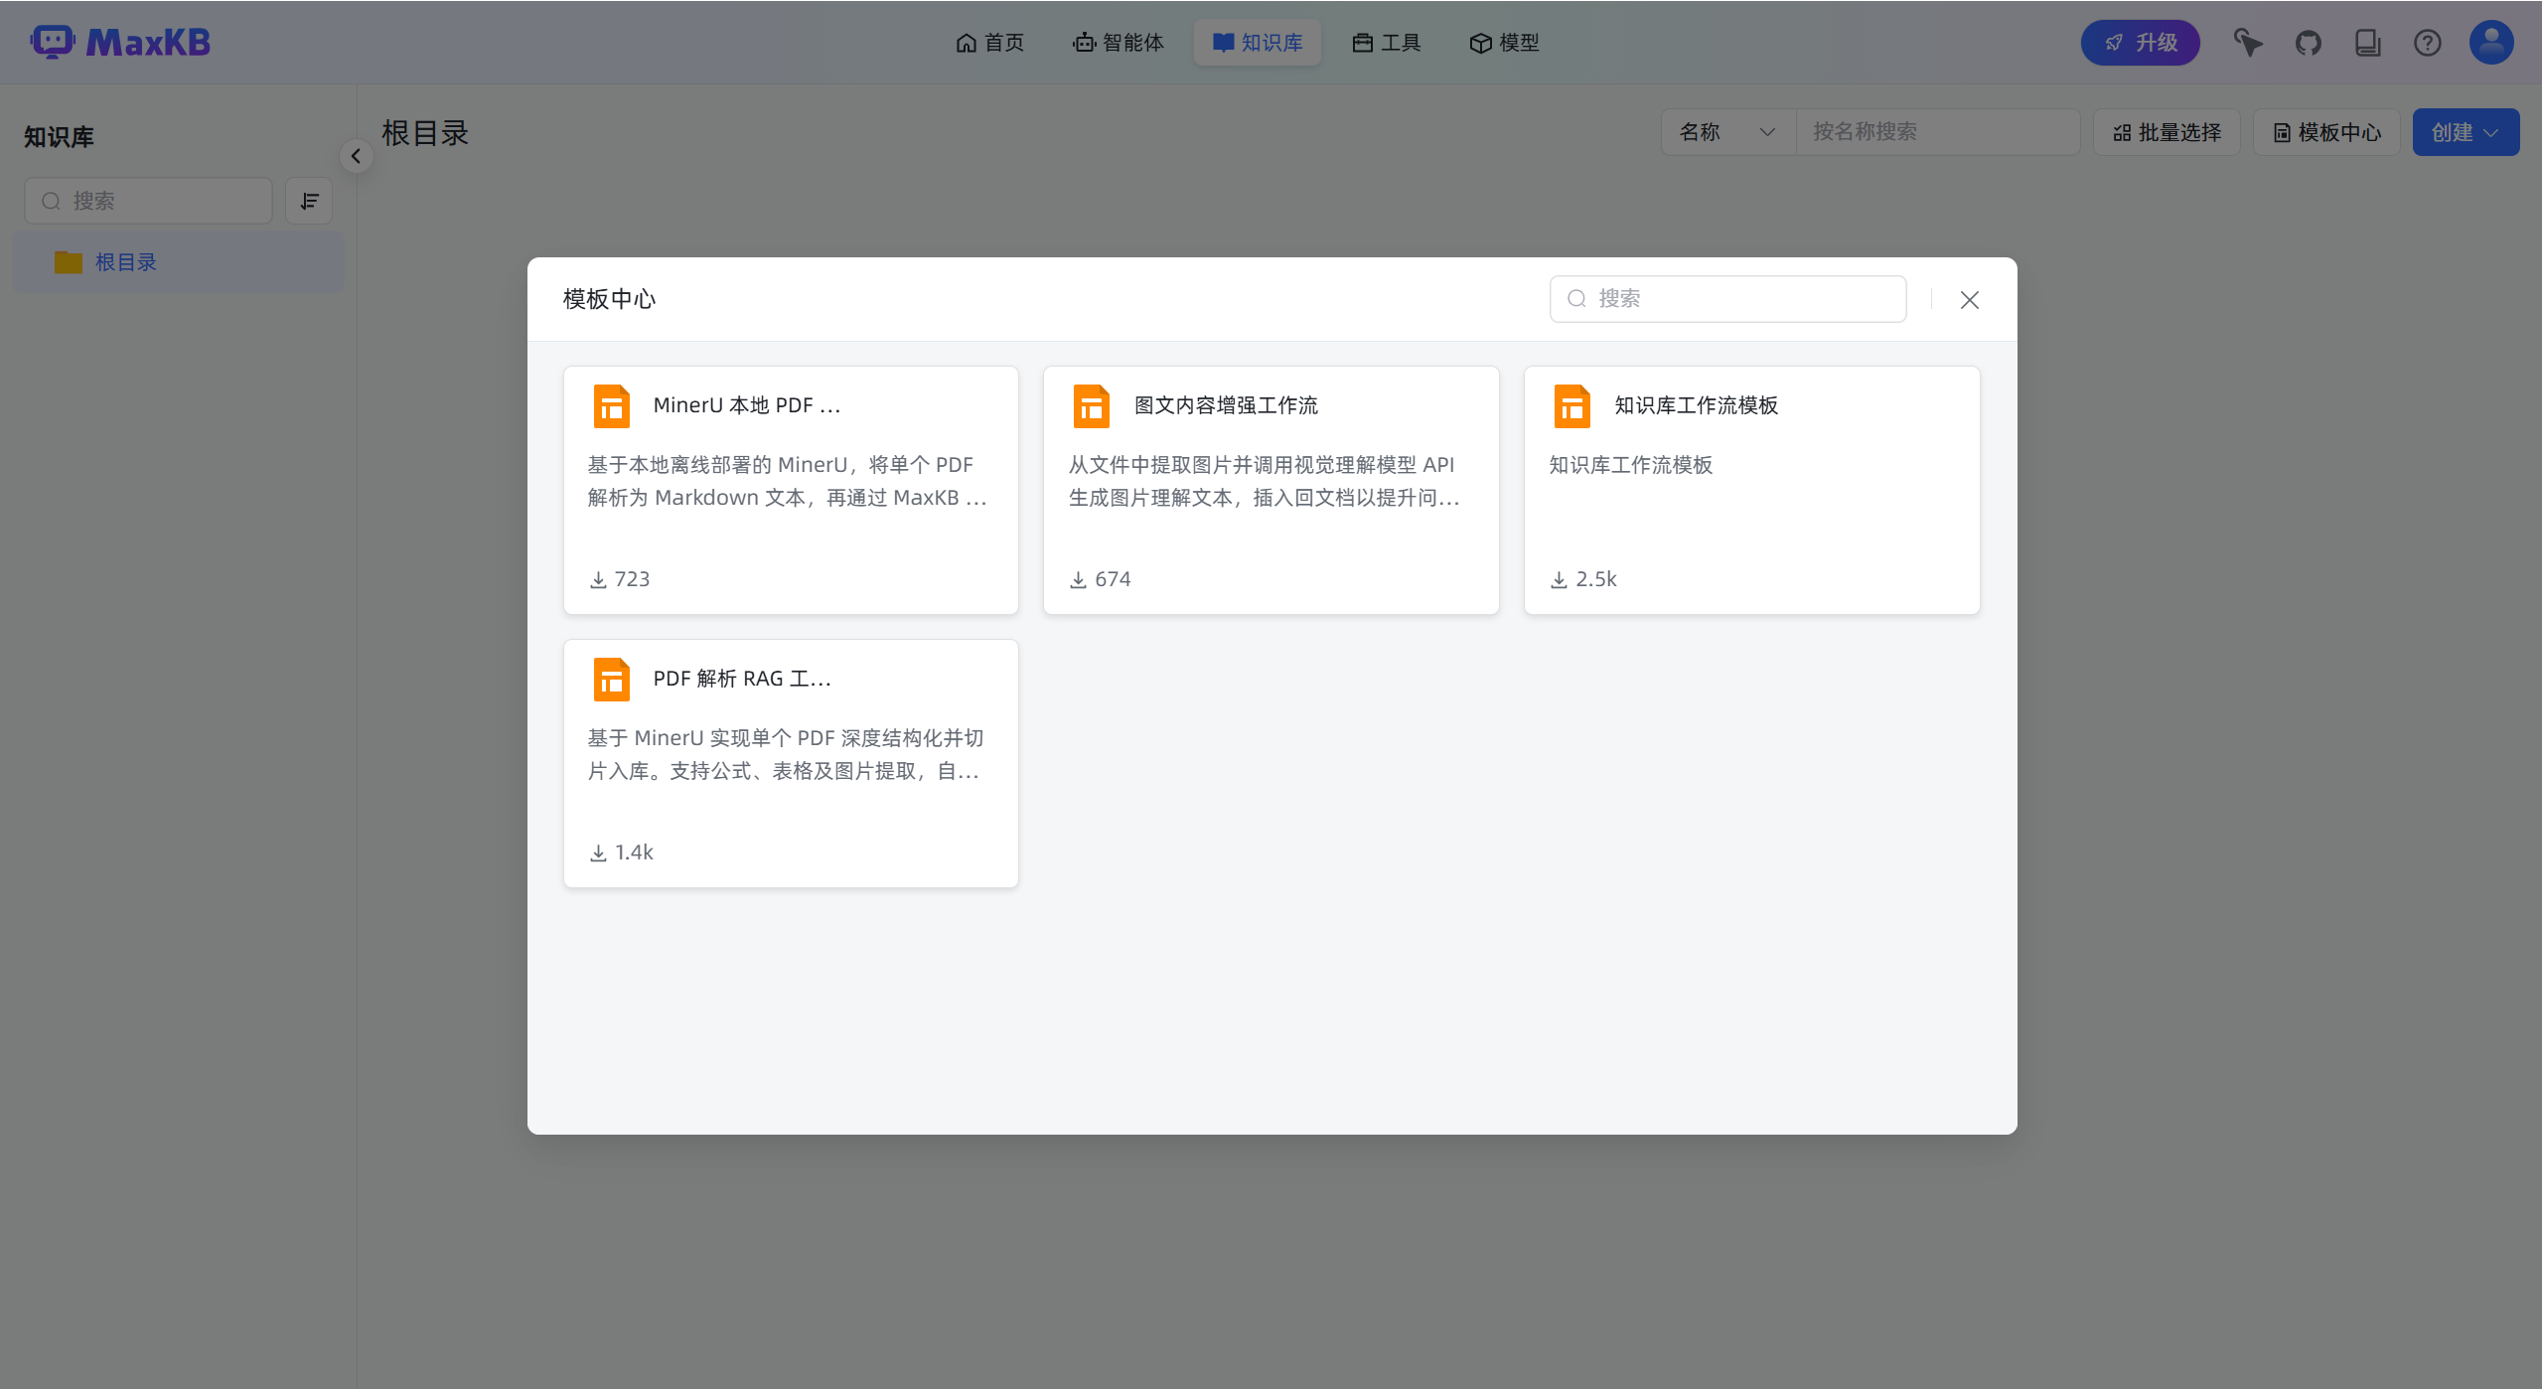Open the documentation book icon
The height and width of the screenshot is (1389, 2542).
point(2368,43)
